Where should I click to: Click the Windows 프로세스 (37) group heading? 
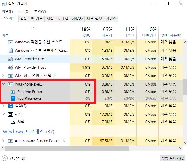(28, 132)
